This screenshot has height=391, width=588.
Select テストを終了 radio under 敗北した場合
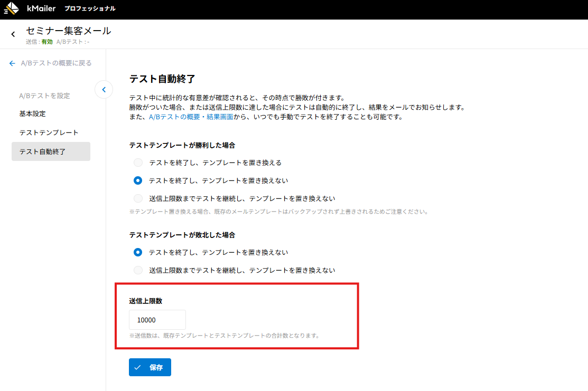(138, 252)
